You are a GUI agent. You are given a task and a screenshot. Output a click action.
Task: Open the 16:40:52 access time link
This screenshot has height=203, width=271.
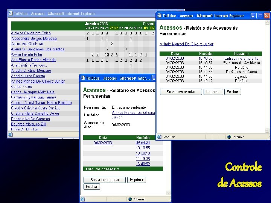tap(143, 164)
